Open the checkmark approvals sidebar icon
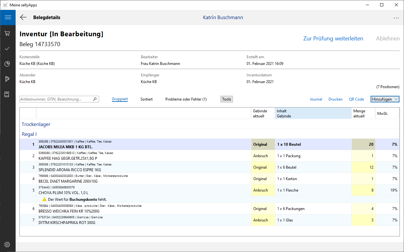The width and height of the screenshot is (404, 252). [x=8, y=49]
